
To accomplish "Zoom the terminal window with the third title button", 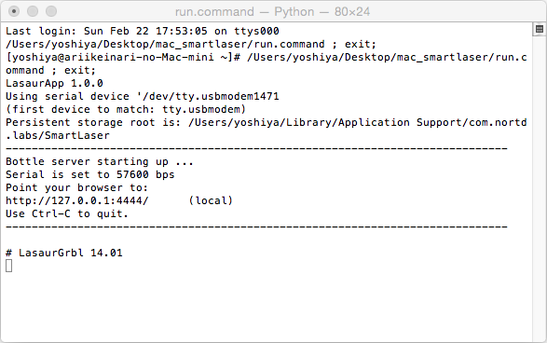I will pos(51,11).
